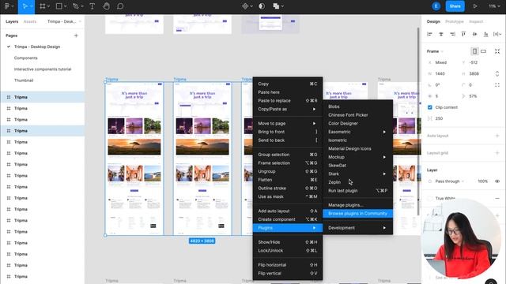
Task: Toggle layer visibility eye icon
Action: pyautogui.click(x=497, y=181)
